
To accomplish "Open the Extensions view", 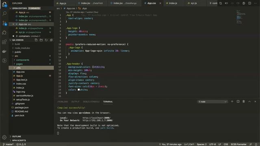I will pyautogui.click(x=4, y=42).
